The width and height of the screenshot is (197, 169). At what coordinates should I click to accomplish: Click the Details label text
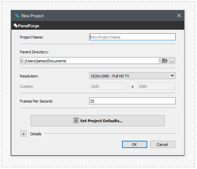pos(36,134)
